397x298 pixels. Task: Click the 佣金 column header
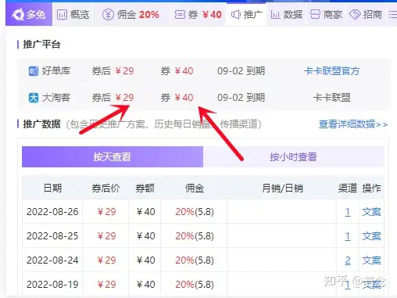[195, 188]
